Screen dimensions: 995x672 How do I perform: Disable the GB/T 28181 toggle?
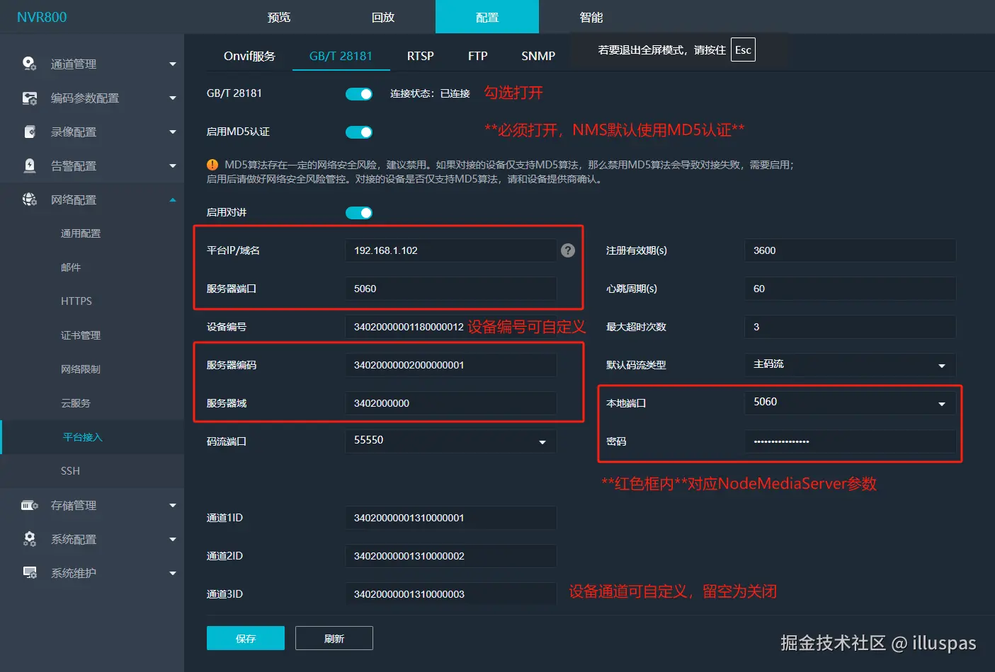click(x=358, y=93)
